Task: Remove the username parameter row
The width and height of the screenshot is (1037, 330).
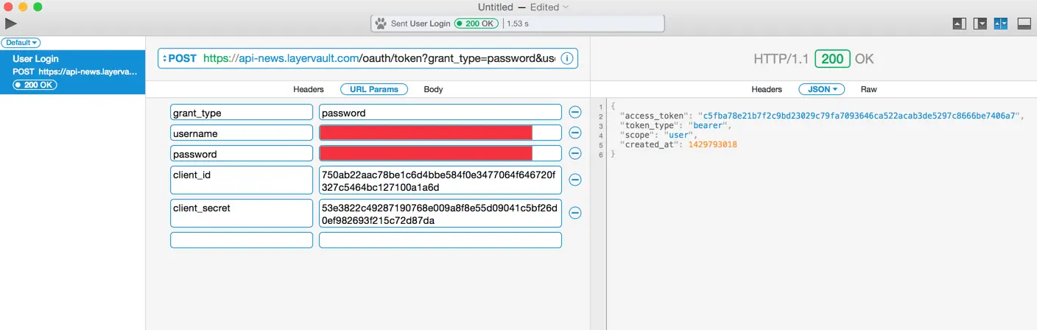Action: [575, 133]
